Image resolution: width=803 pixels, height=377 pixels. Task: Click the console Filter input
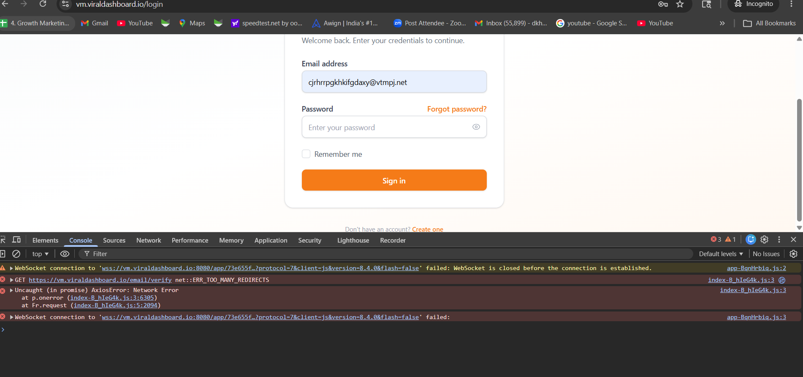[x=386, y=254]
